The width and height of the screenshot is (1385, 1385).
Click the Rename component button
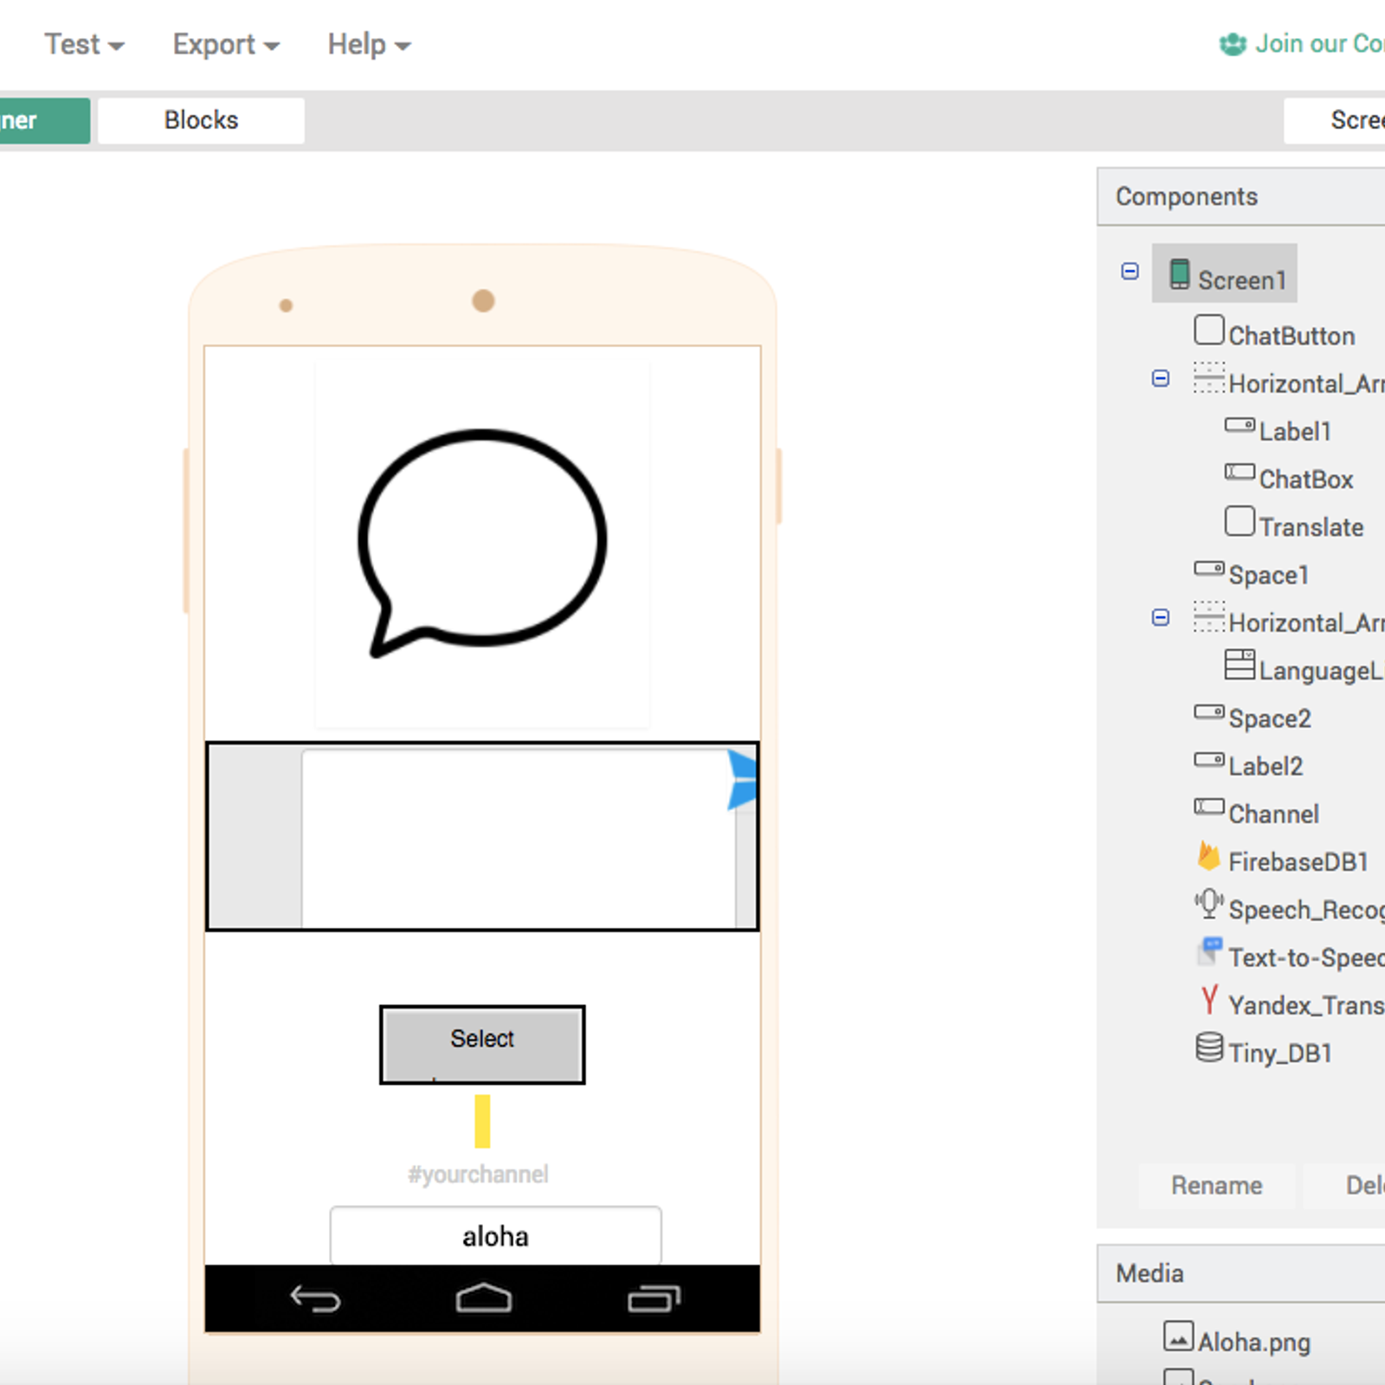[x=1216, y=1185]
